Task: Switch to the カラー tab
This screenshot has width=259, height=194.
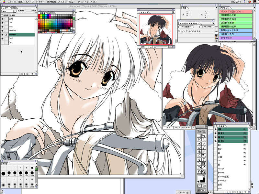Action: tap(51, 13)
